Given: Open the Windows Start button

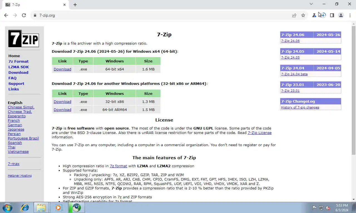Looking at the screenshot, I should point(8,207).
